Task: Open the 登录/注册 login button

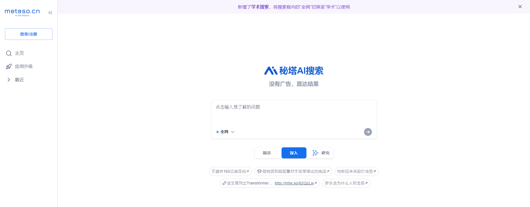Action: click(x=29, y=34)
